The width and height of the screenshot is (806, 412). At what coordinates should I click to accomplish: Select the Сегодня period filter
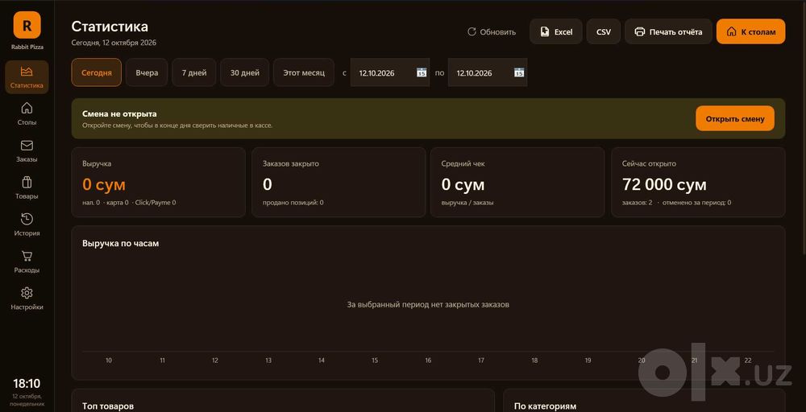coord(97,72)
